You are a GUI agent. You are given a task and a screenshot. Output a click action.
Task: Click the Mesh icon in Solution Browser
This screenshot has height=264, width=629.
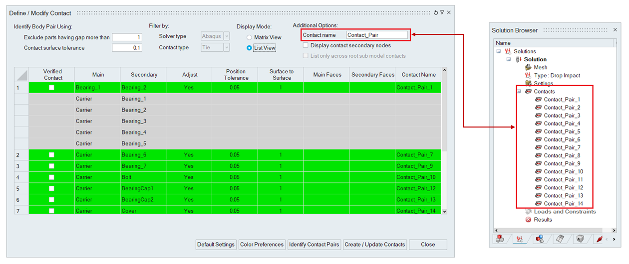click(x=529, y=67)
